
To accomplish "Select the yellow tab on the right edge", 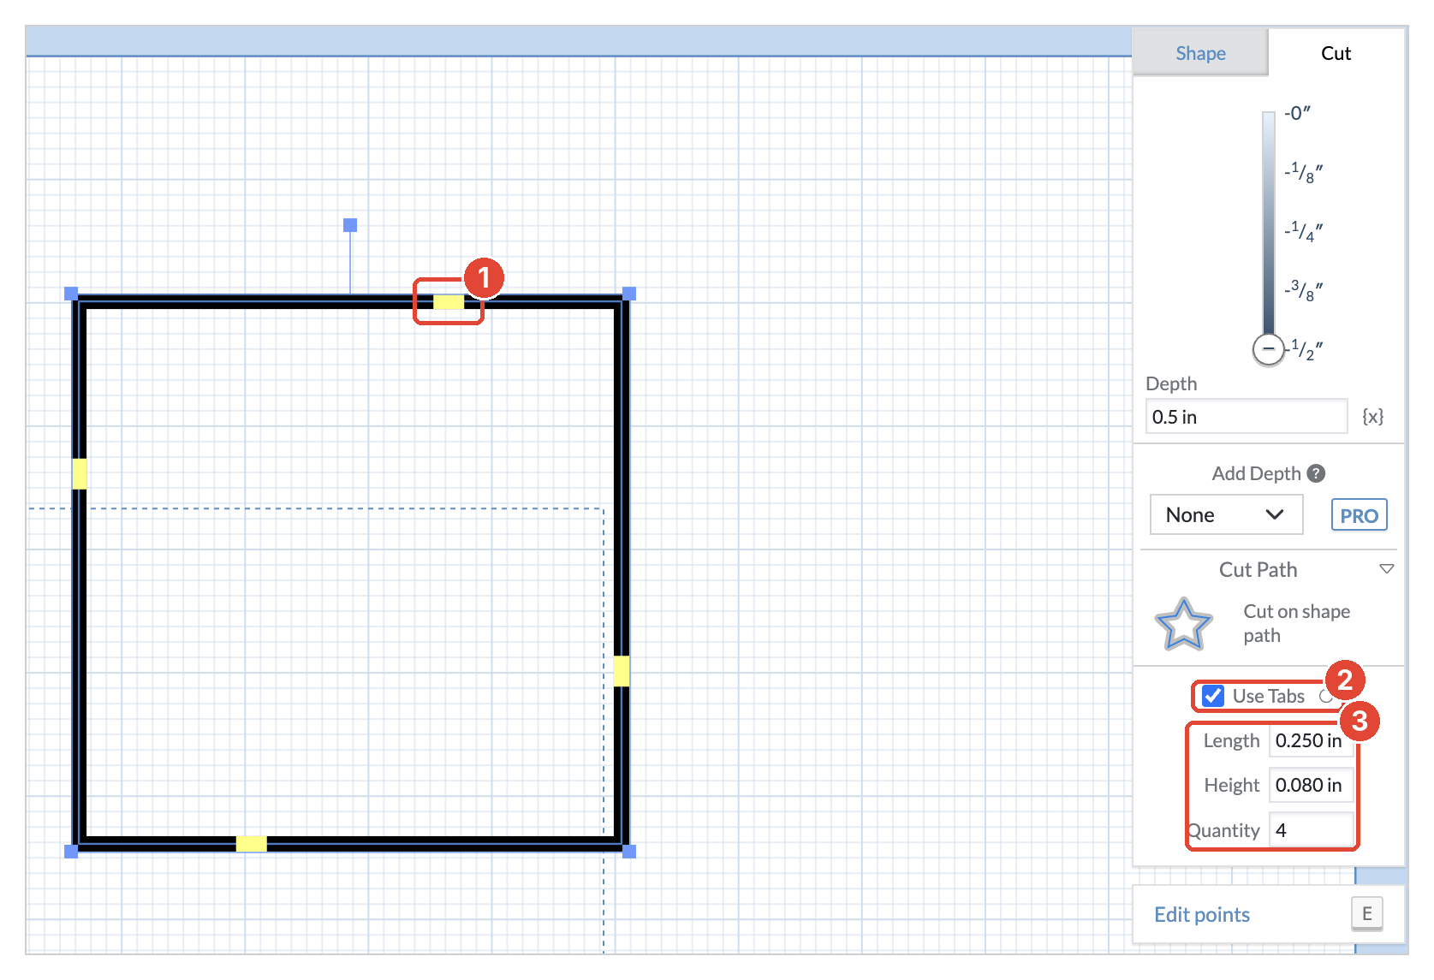I will 622,671.
